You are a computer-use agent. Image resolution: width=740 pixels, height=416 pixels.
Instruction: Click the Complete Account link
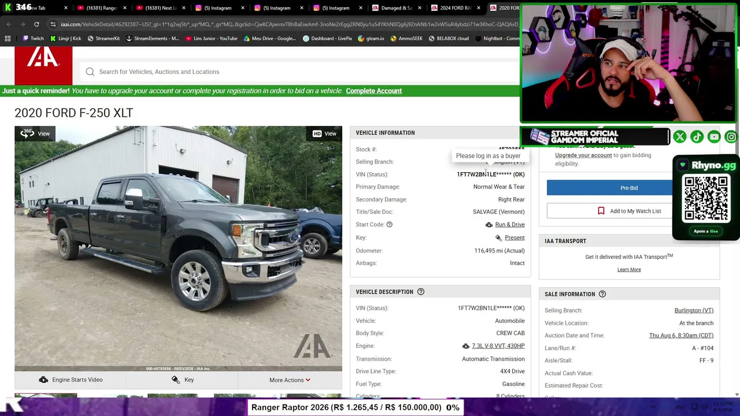coord(373,91)
